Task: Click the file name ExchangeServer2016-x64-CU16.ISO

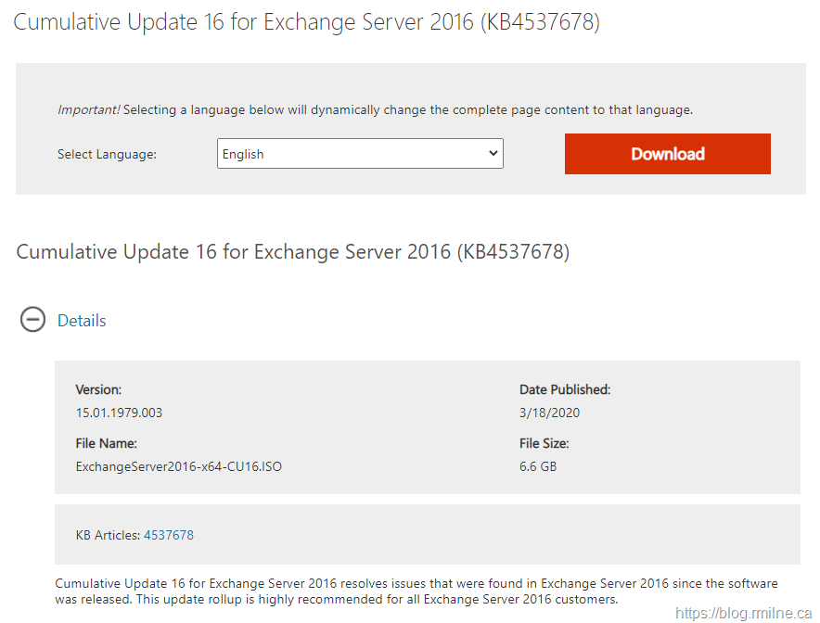Action: point(178,466)
